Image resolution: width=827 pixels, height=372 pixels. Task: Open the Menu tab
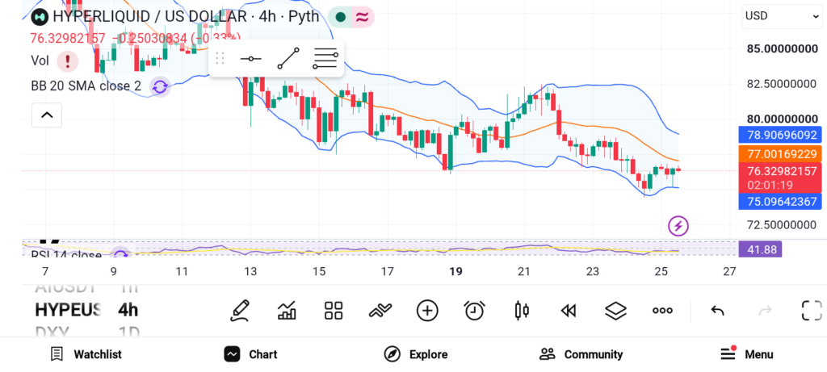(746, 354)
